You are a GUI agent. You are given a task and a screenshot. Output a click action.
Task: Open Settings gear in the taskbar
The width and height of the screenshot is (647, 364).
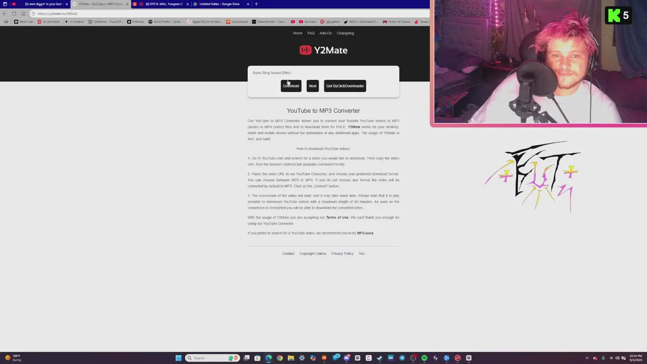(302, 358)
